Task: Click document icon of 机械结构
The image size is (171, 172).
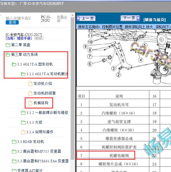Action: tap(30, 103)
